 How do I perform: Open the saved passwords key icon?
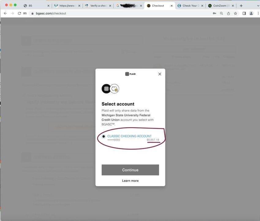coord(214,13)
